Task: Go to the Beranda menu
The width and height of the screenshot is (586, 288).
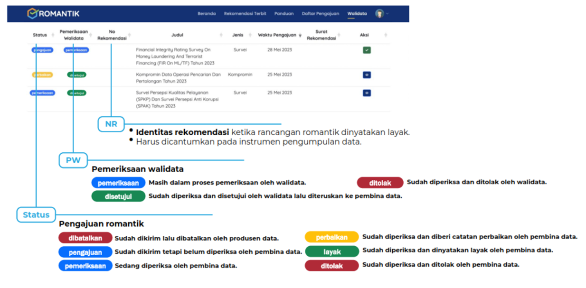Action: pos(207,14)
